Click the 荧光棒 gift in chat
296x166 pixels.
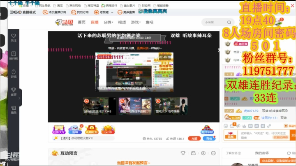pyautogui.click(x=231, y=135)
